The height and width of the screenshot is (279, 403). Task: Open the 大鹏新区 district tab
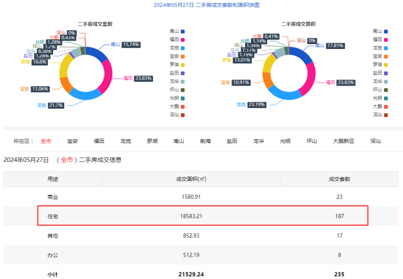click(x=344, y=141)
